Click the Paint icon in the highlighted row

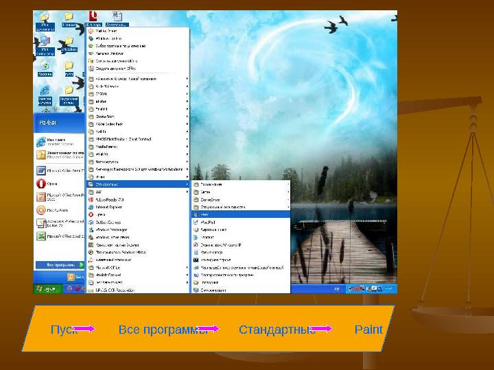(196, 214)
